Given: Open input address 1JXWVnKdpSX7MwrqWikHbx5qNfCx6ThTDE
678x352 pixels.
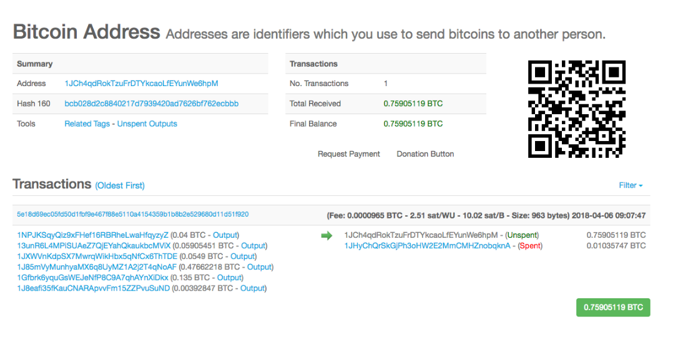Looking at the screenshot, I should click(97, 257).
